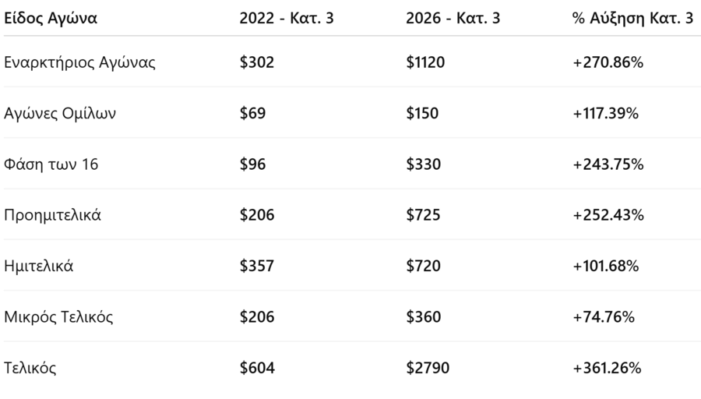This screenshot has width=701, height=399.
Task: Click the $69 group stage price
Action: pos(252,113)
